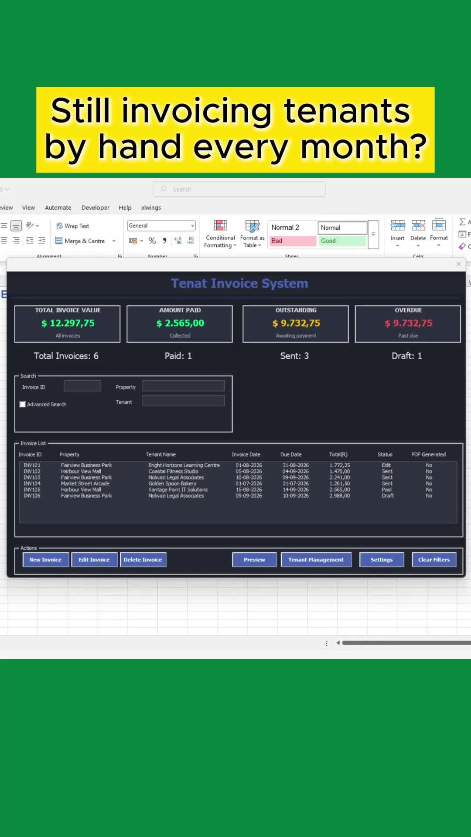Open the View ribbon tab
The width and height of the screenshot is (471, 837).
click(x=28, y=208)
